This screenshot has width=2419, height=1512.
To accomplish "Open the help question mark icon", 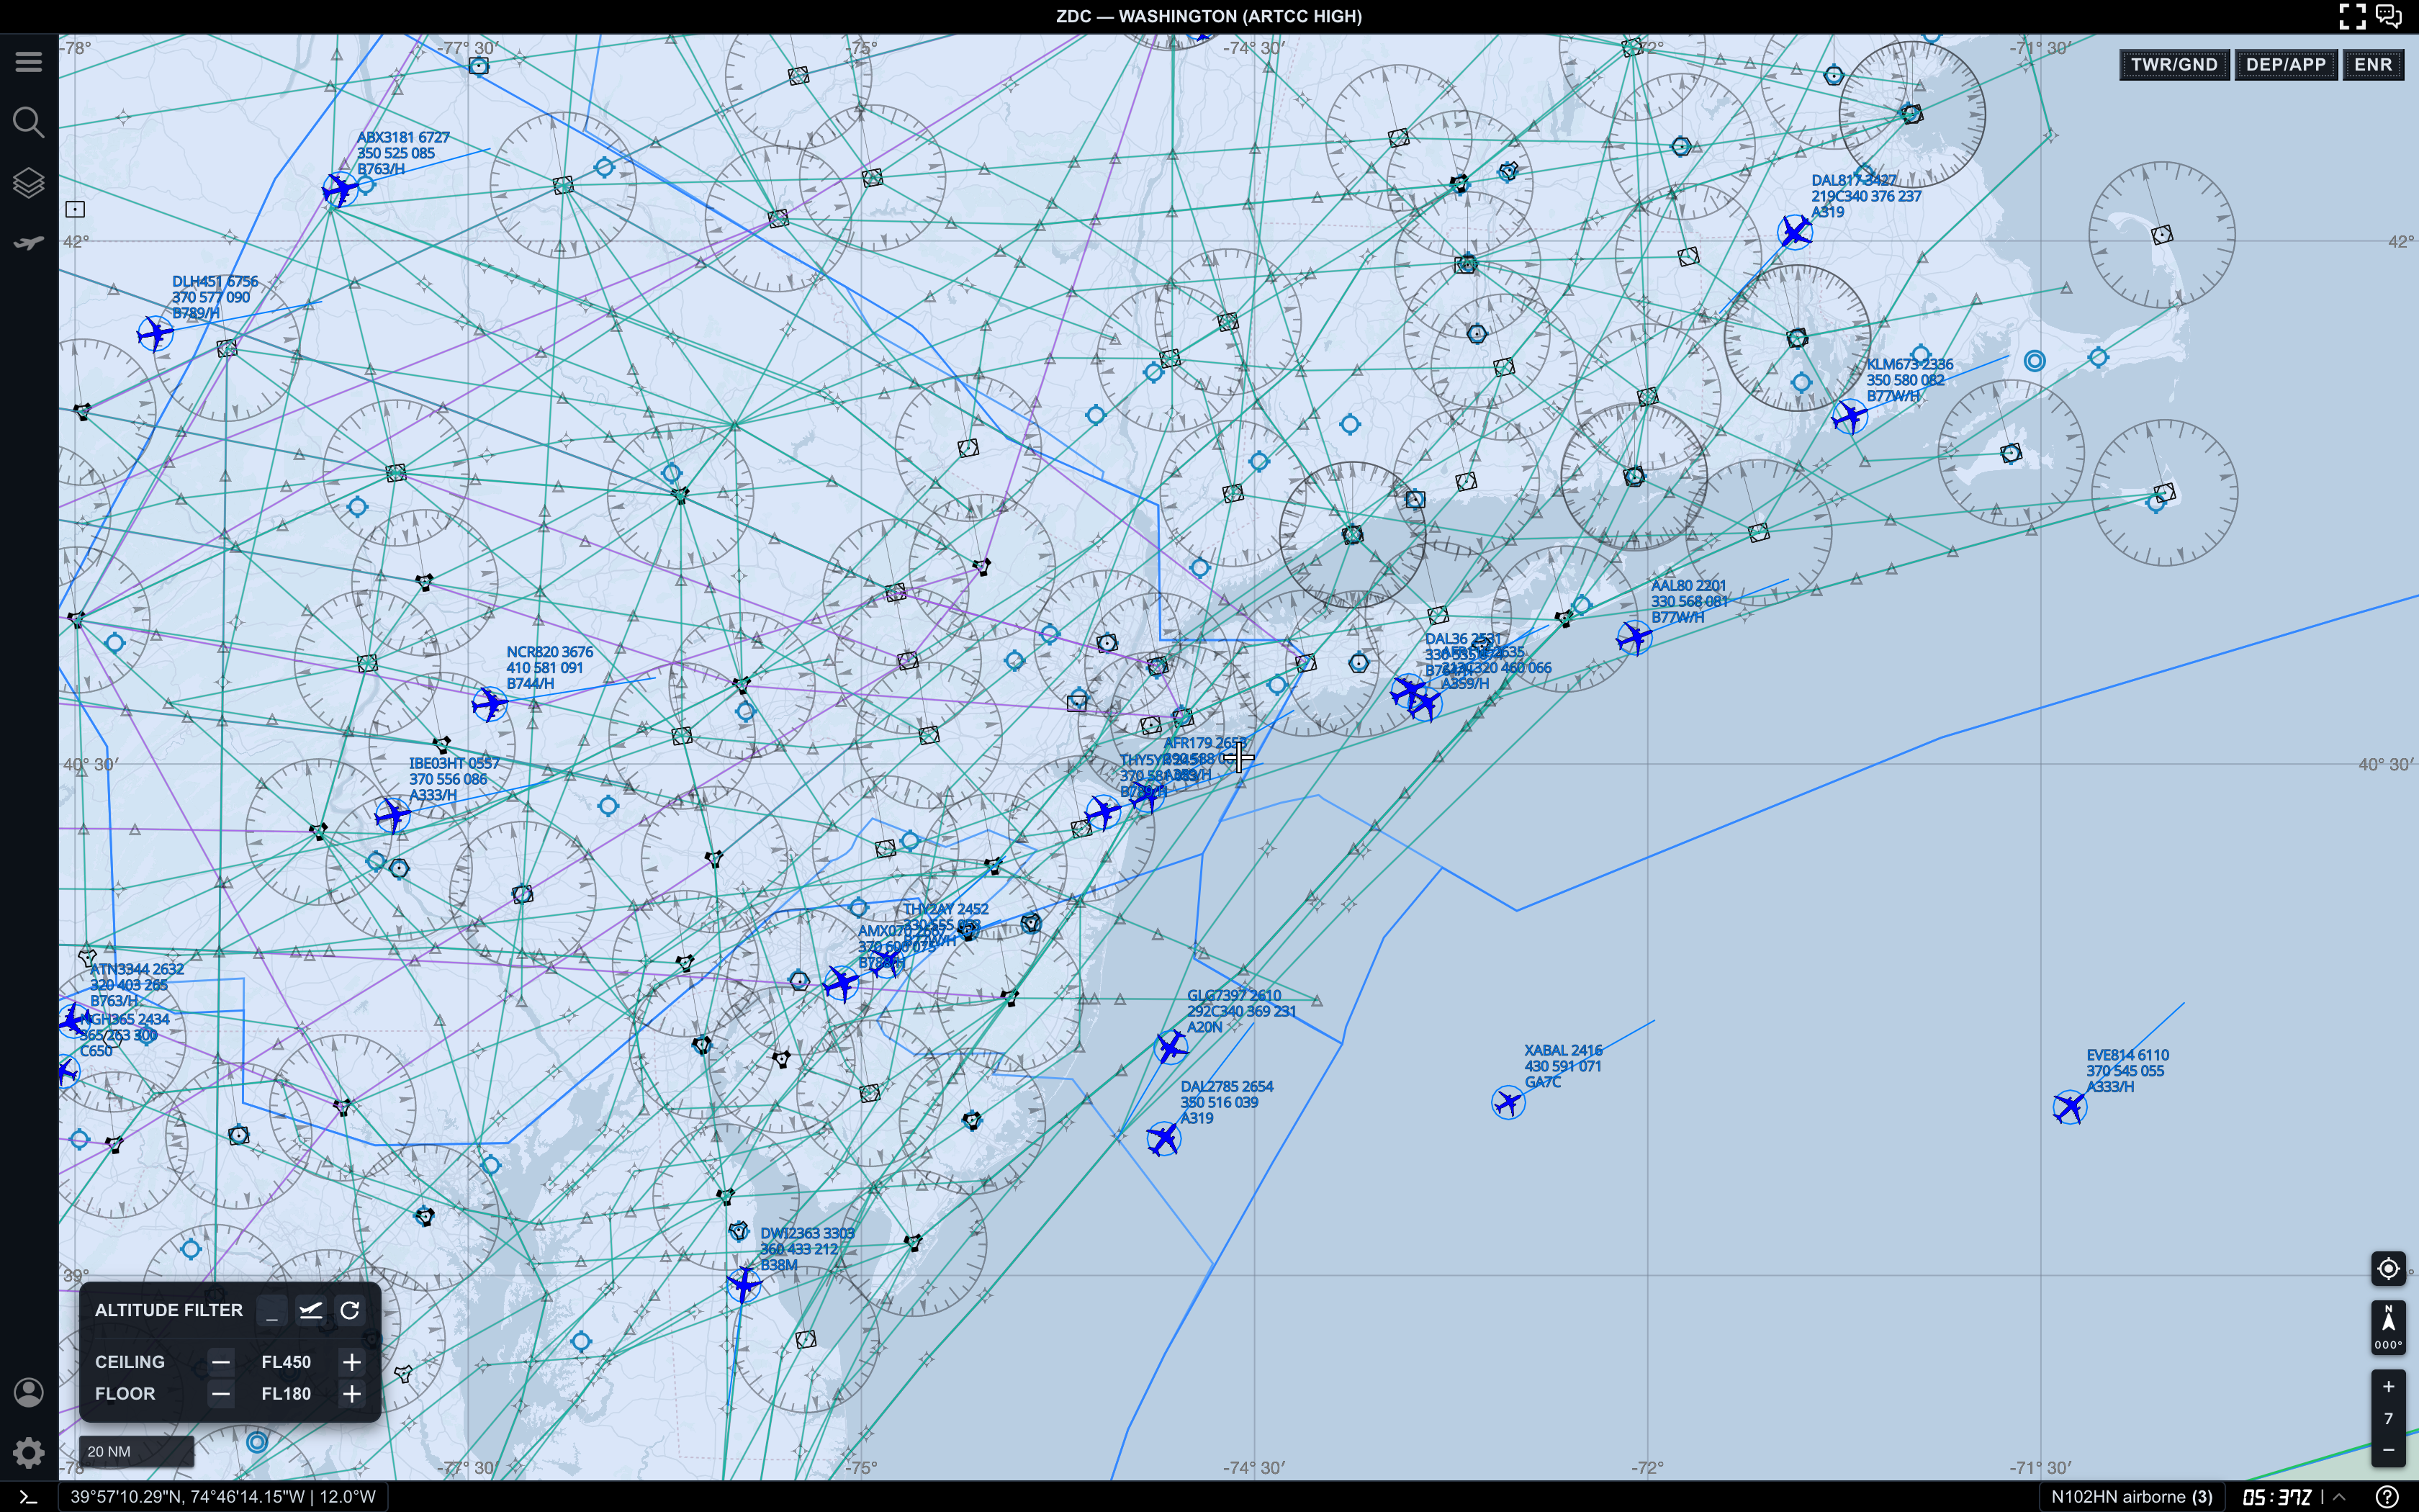I will tap(2387, 1497).
